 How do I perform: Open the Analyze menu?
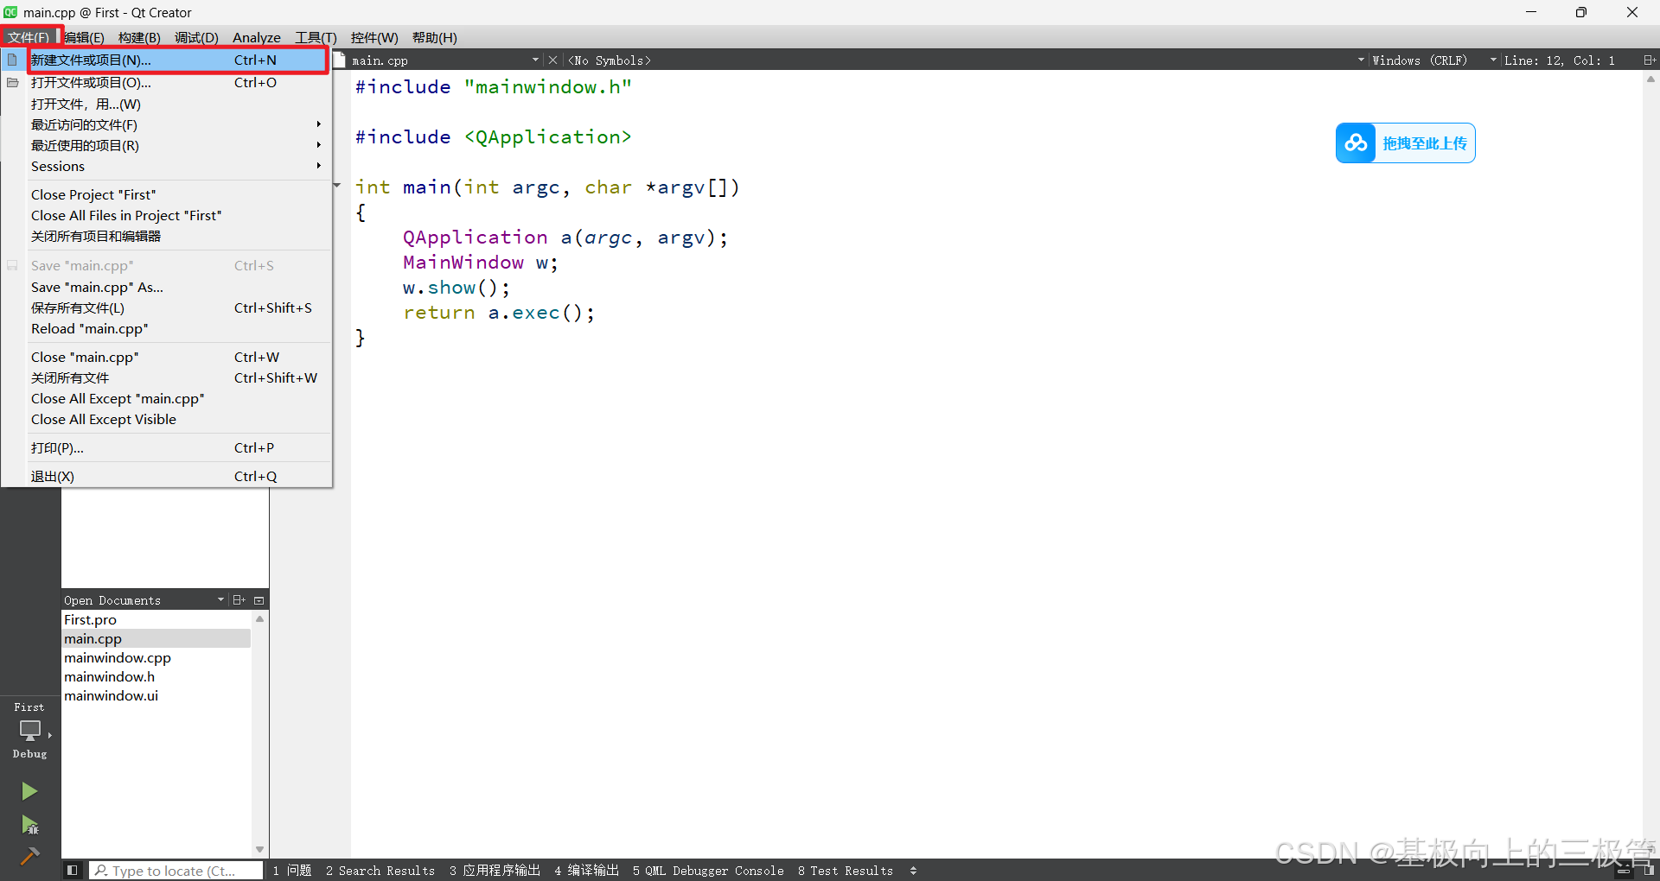[x=257, y=37]
